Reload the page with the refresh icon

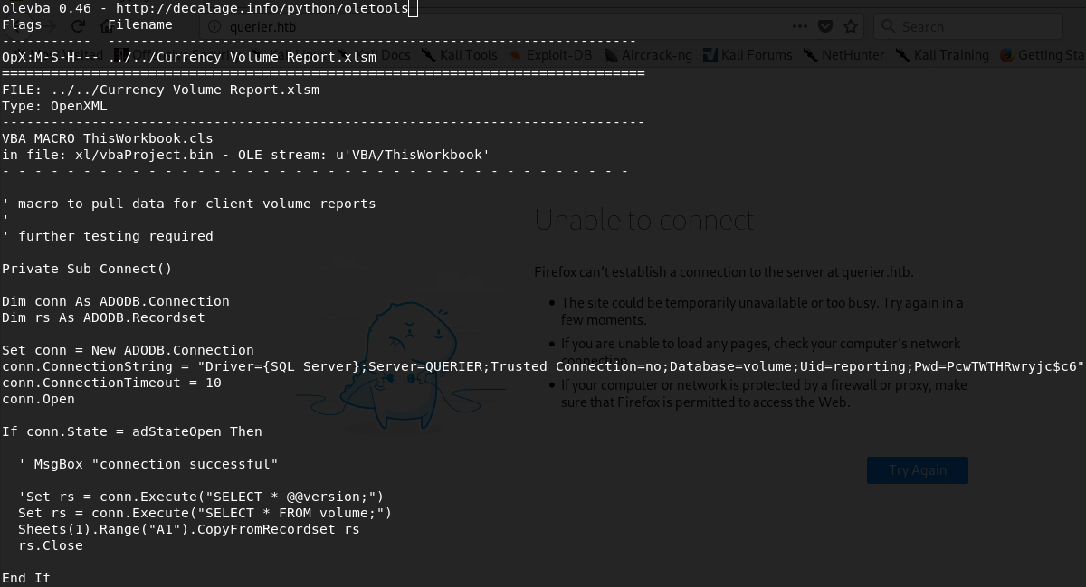(x=78, y=26)
